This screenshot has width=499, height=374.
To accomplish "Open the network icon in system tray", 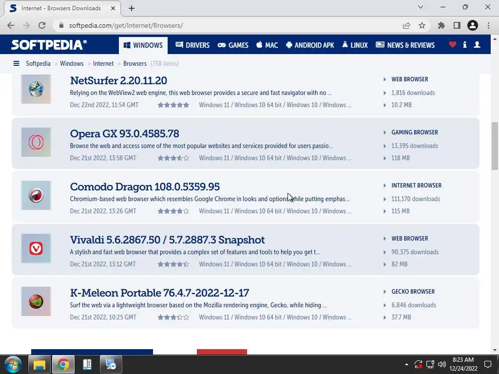I will [430, 364].
